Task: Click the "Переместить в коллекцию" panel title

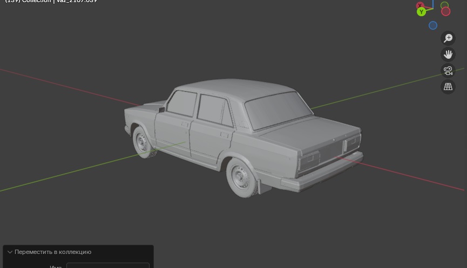Action: pos(53,252)
